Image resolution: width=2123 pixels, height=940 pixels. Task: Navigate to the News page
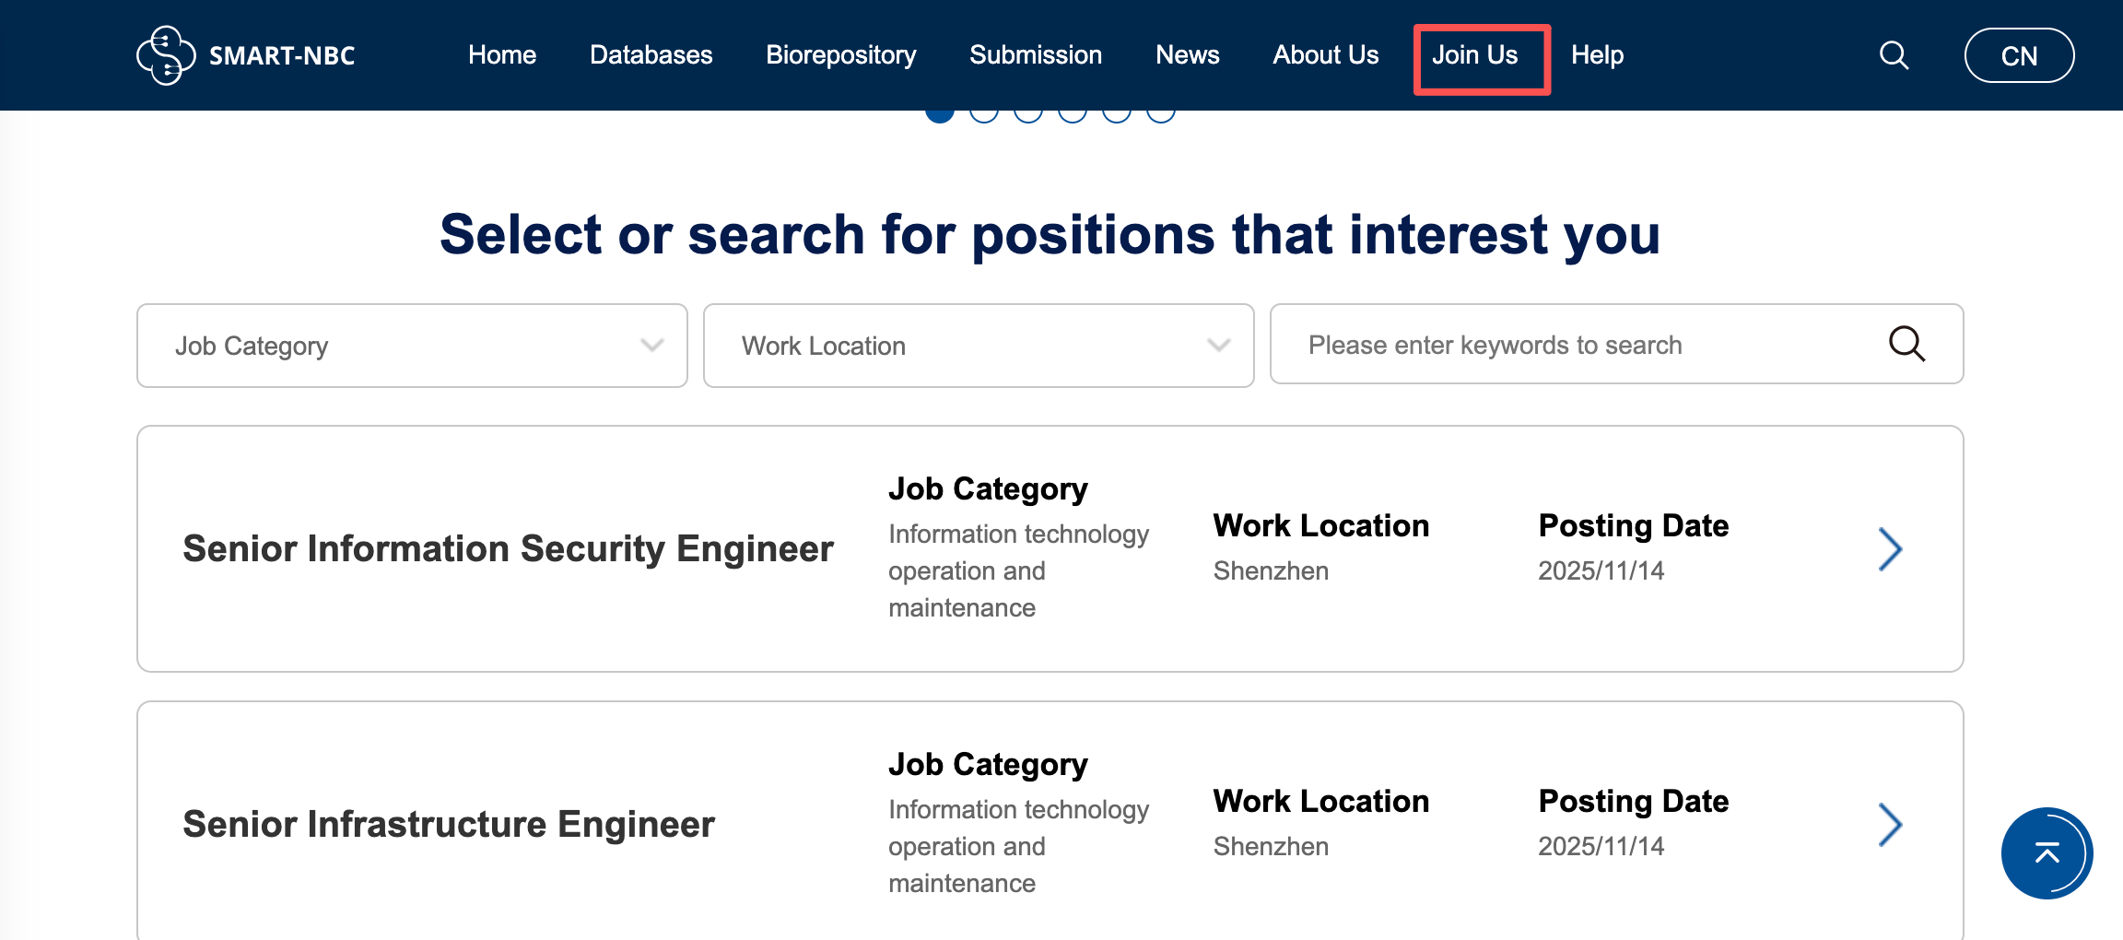point(1187,55)
